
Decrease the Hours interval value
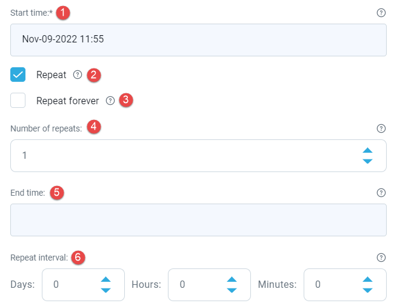click(231, 290)
